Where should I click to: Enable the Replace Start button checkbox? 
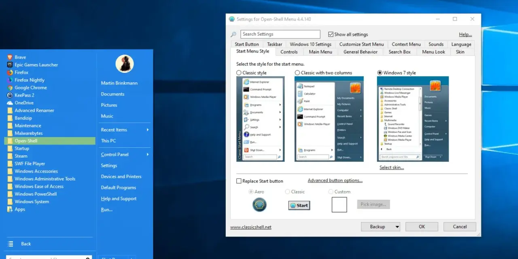239,181
